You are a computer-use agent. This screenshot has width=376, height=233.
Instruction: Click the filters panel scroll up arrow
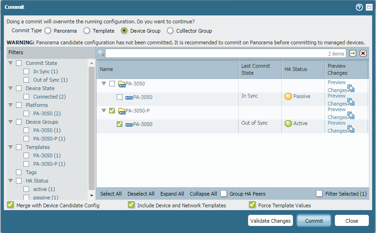[x=91, y=63]
